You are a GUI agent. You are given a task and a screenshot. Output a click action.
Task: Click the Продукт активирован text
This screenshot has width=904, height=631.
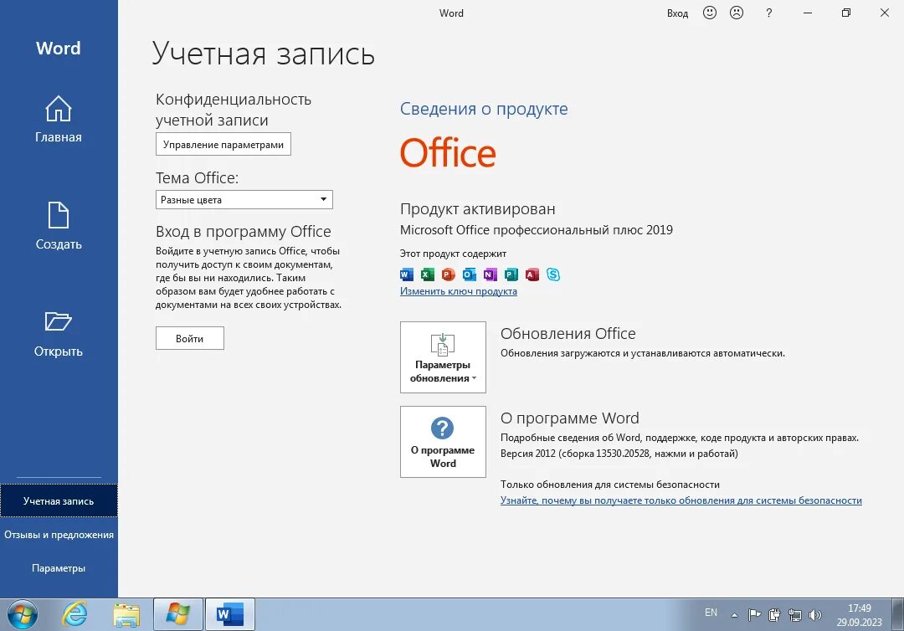click(477, 208)
